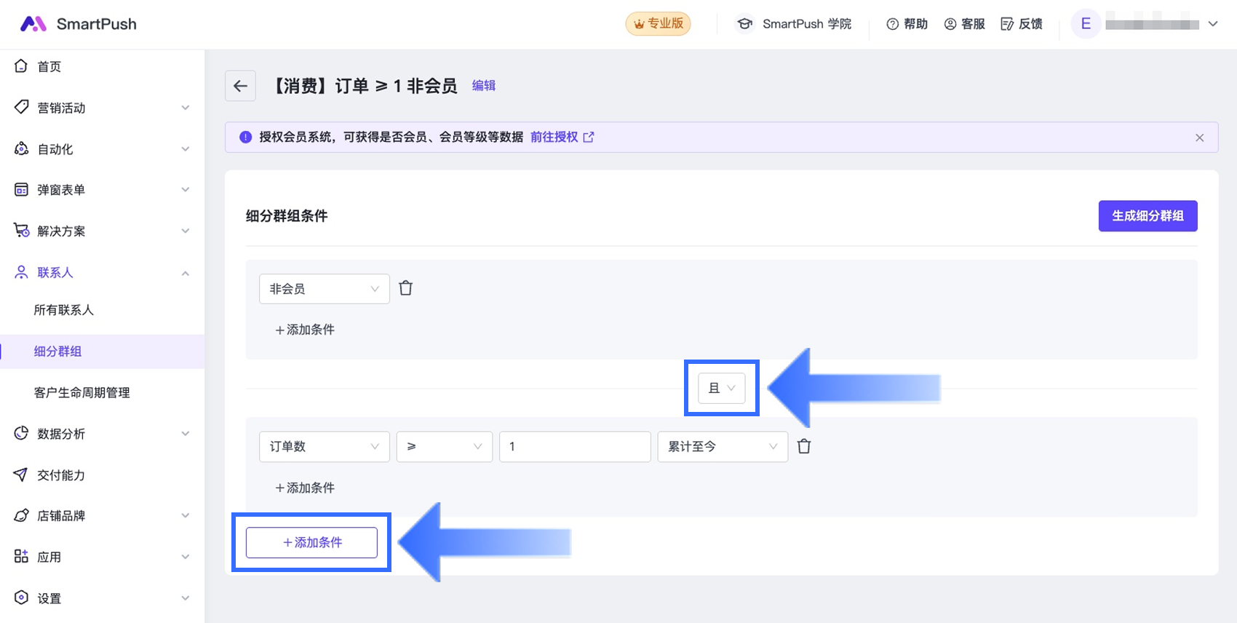1237x623 pixels.
Task: Click the SmartPush logo
Action: (x=78, y=24)
